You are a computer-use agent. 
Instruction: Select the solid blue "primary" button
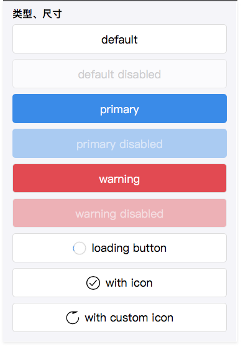pos(119,108)
